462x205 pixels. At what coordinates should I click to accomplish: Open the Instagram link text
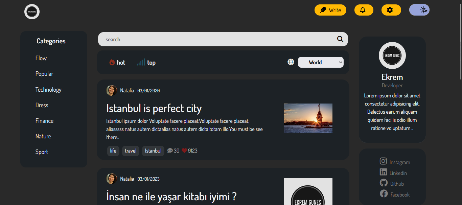pyautogui.click(x=400, y=162)
